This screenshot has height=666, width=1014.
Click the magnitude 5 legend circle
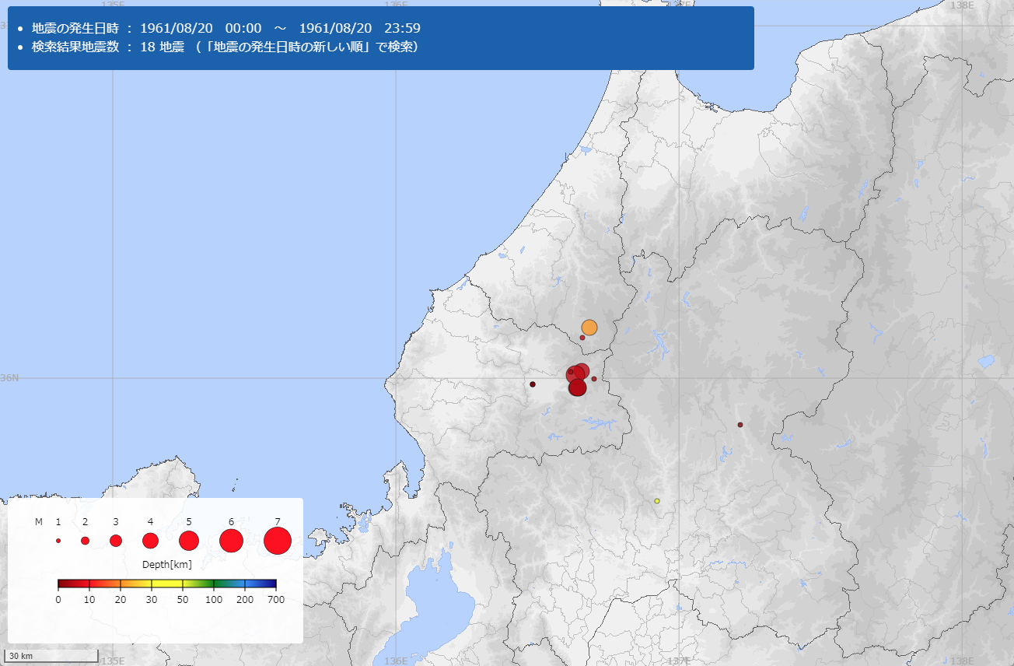pyautogui.click(x=189, y=541)
